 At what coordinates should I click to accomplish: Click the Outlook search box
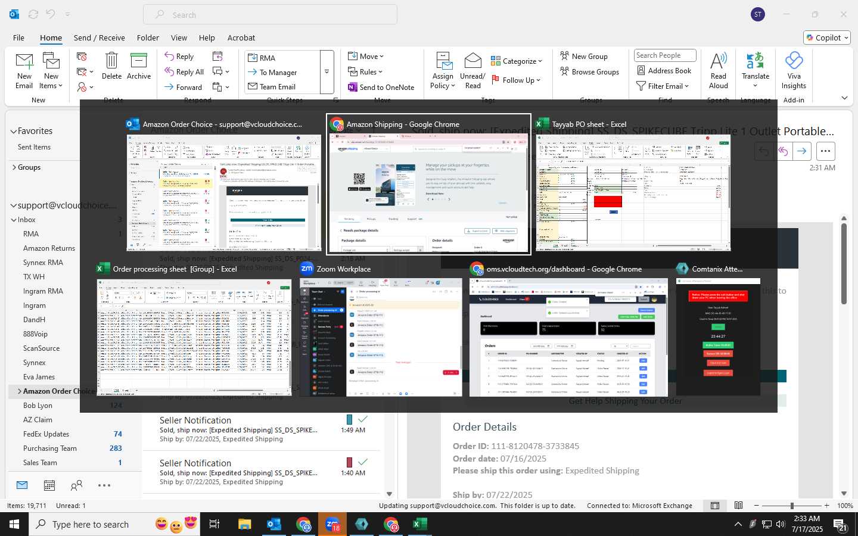point(270,15)
